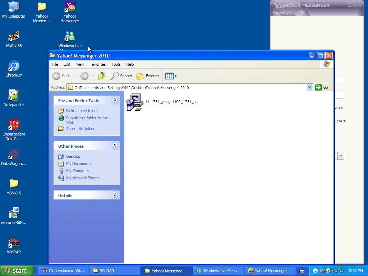Click the Go button beside address bar
Screen dimensions: 368x276
pos(322,87)
